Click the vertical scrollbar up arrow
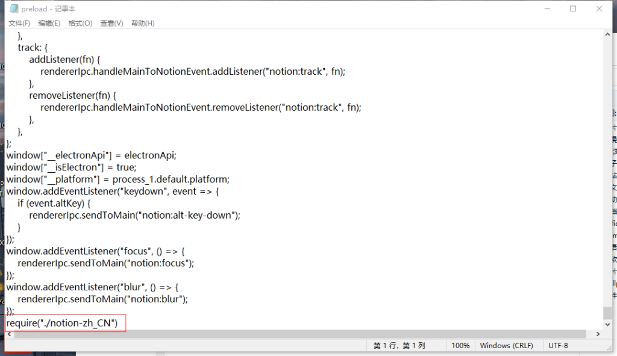The image size is (617, 356). tap(607, 34)
